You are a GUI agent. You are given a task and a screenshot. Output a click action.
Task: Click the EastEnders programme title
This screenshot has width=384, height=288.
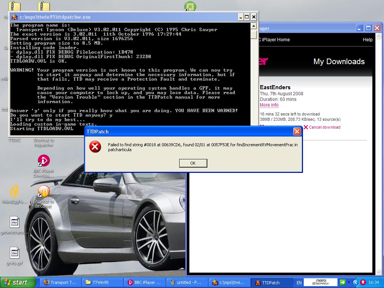275,87
